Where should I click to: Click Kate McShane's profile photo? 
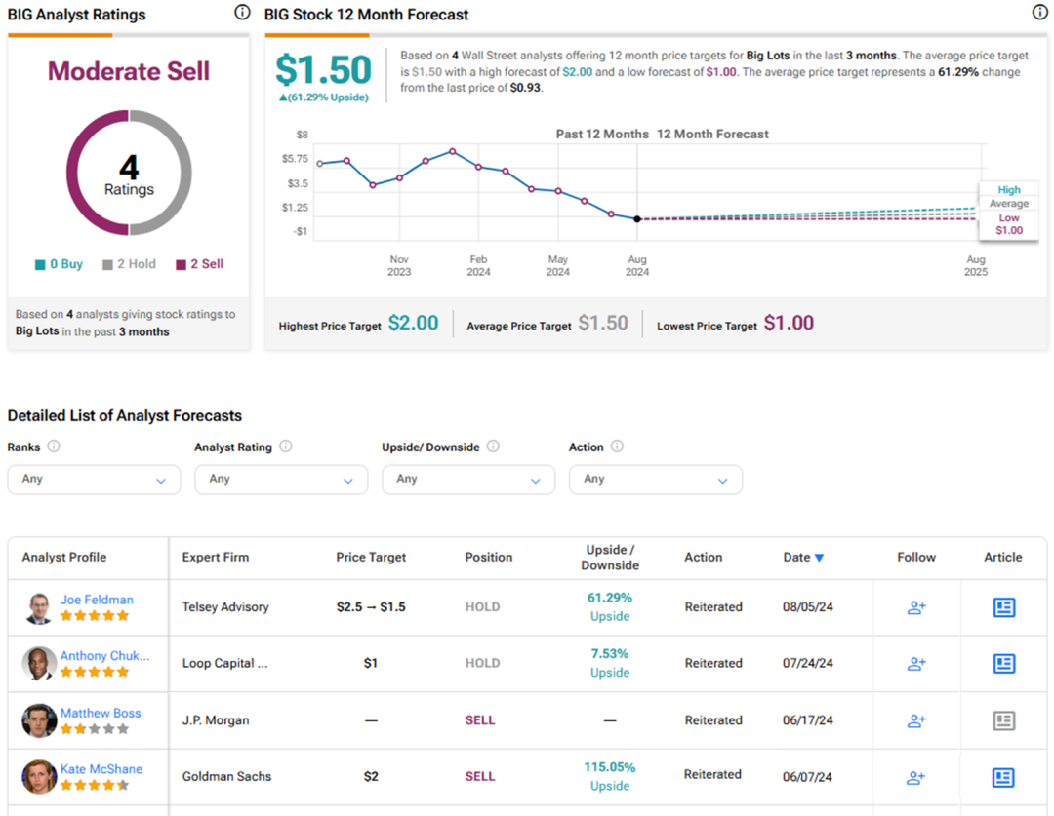pos(39,777)
